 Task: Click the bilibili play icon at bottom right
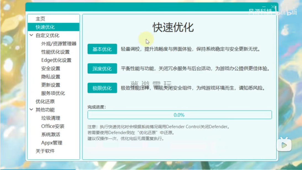click(284, 144)
